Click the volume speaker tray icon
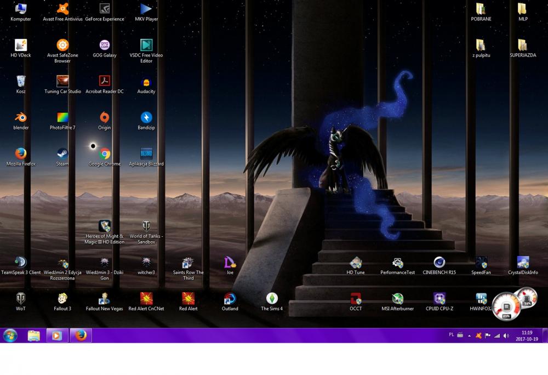 click(x=506, y=336)
